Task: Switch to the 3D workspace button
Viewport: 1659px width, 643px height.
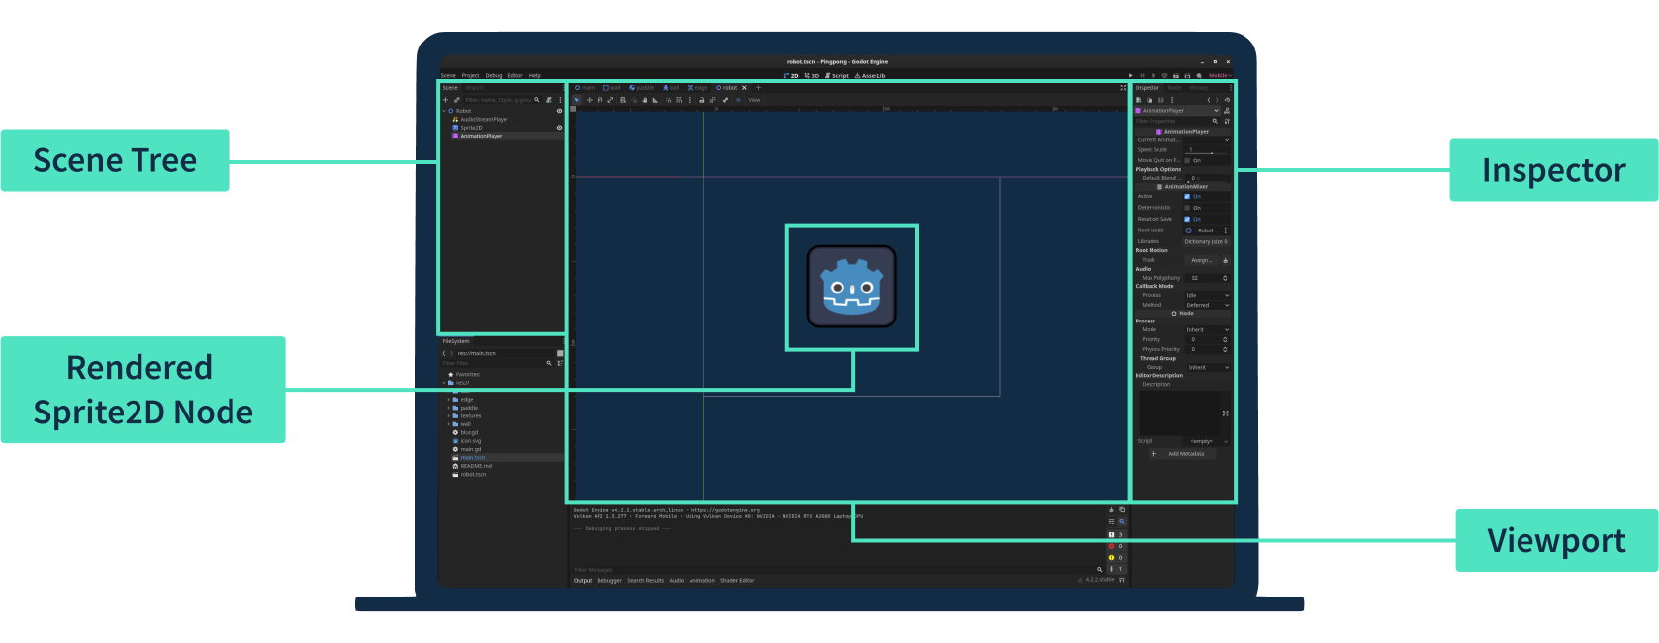Action: point(812,75)
